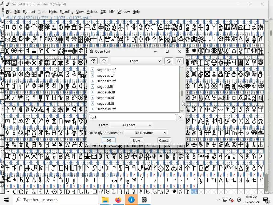Open the muted volume tray icon
The width and height of the screenshot is (273, 205).
pyautogui.click(x=231, y=200)
